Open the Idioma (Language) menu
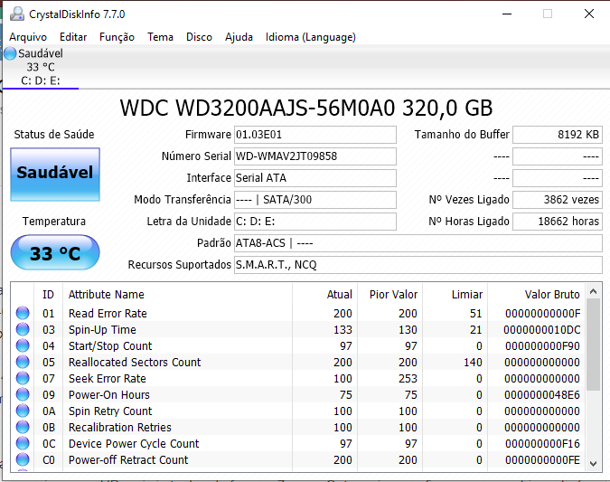 click(x=311, y=37)
